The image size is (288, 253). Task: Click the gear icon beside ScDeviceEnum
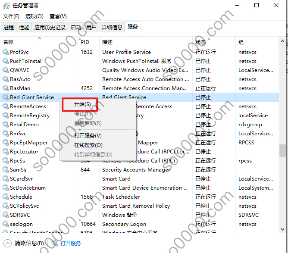[x=6, y=187]
